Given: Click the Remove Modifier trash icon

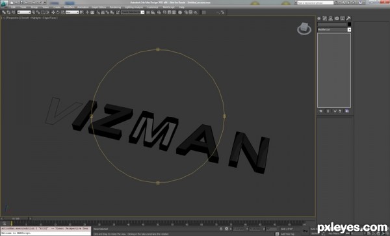Looking at the screenshot, I should 340,111.
